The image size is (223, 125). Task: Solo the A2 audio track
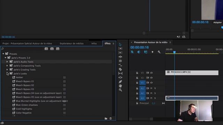click(x=155, y=93)
